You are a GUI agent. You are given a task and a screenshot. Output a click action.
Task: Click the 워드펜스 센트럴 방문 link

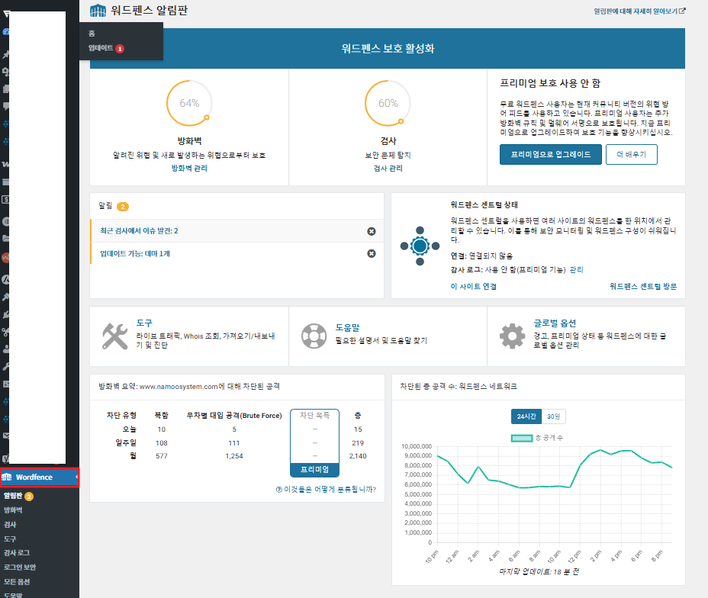pyautogui.click(x=643, y=286)
